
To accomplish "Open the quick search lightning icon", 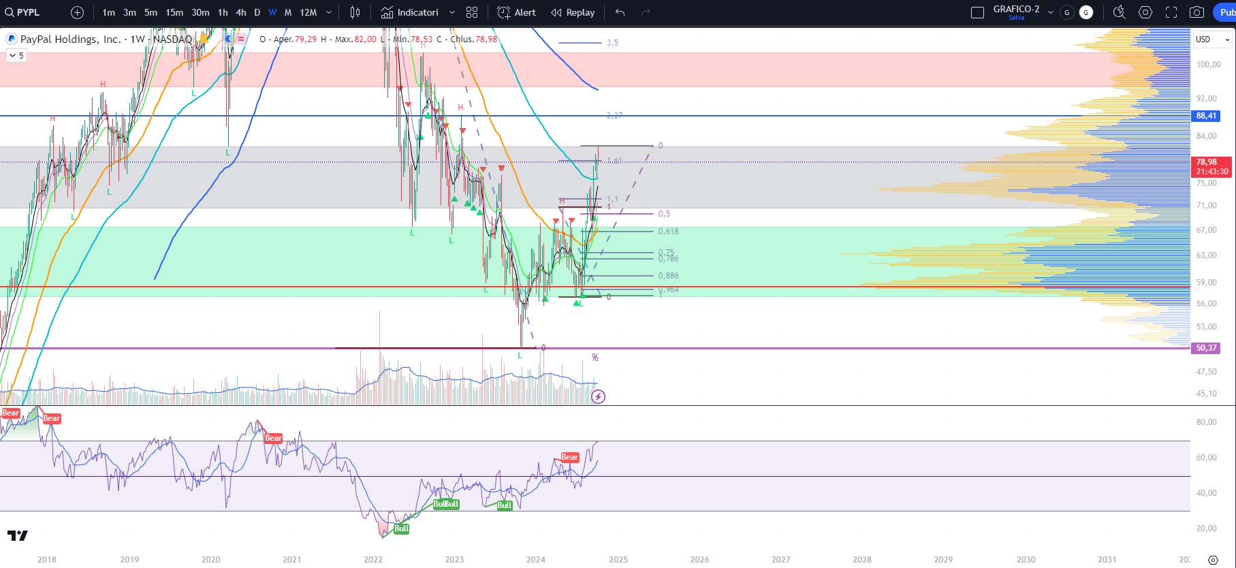I will point(1119,12).
